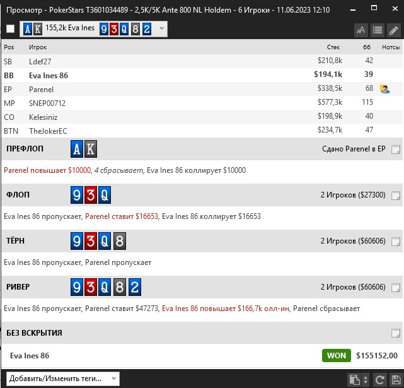Click the refresh replay icon

click(x=379, y=380)
